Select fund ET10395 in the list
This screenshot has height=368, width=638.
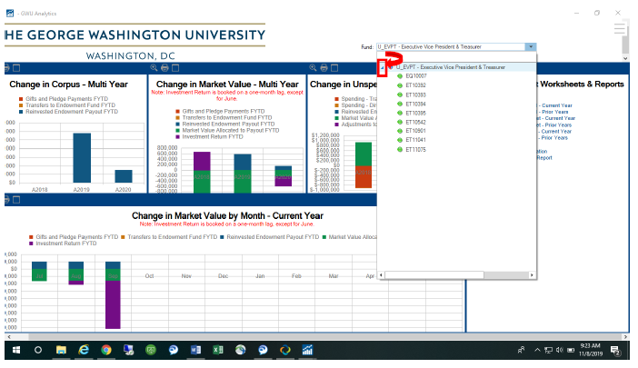point(415,113)
